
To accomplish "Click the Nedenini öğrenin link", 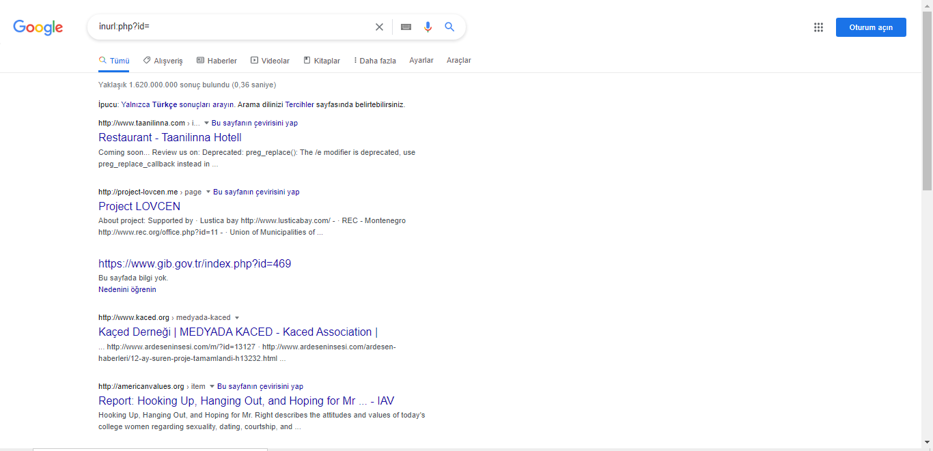I will pos(127,289).
